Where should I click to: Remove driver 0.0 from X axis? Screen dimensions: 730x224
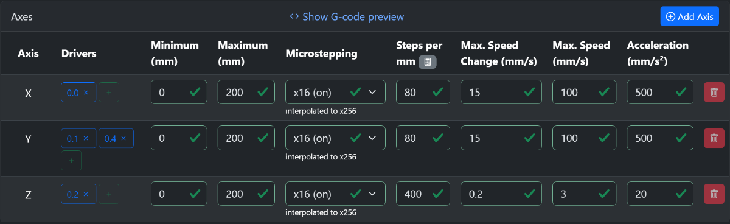[x=86, y=93]
